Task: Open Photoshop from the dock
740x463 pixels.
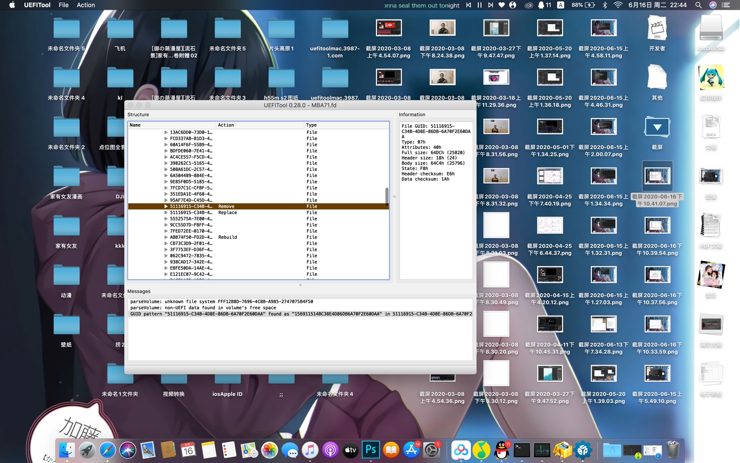Action: pos(371,450)
